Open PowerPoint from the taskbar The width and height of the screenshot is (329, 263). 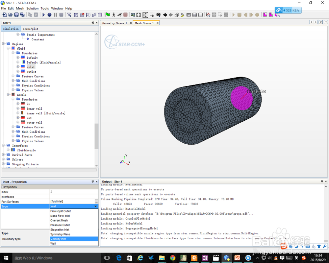click(237, 258)
